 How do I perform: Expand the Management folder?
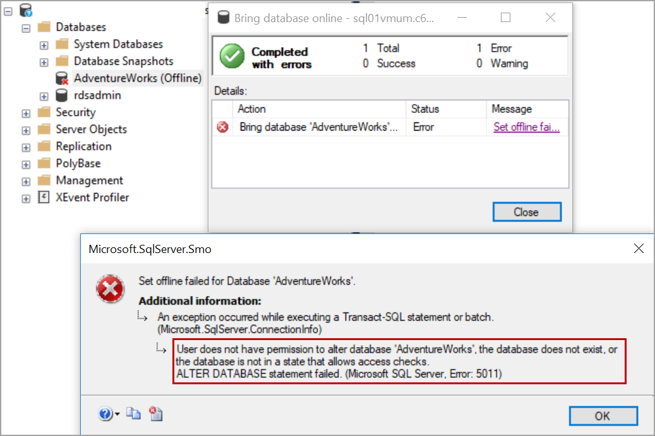click(26, 182)
